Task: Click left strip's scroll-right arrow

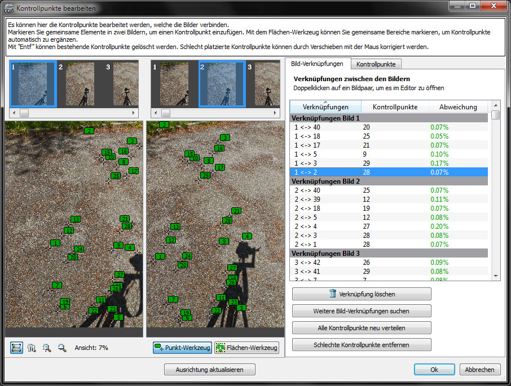Action: (x=133, y=113)
